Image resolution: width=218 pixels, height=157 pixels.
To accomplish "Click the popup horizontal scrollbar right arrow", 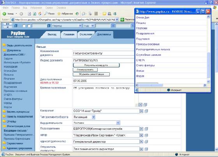I will [x=205, y=85].
